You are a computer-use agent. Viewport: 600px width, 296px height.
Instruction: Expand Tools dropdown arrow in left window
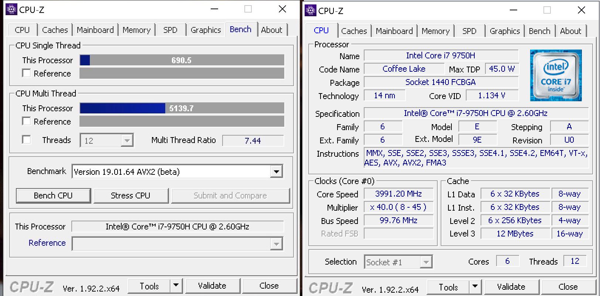pyautogui.click(x=176, y=286)
